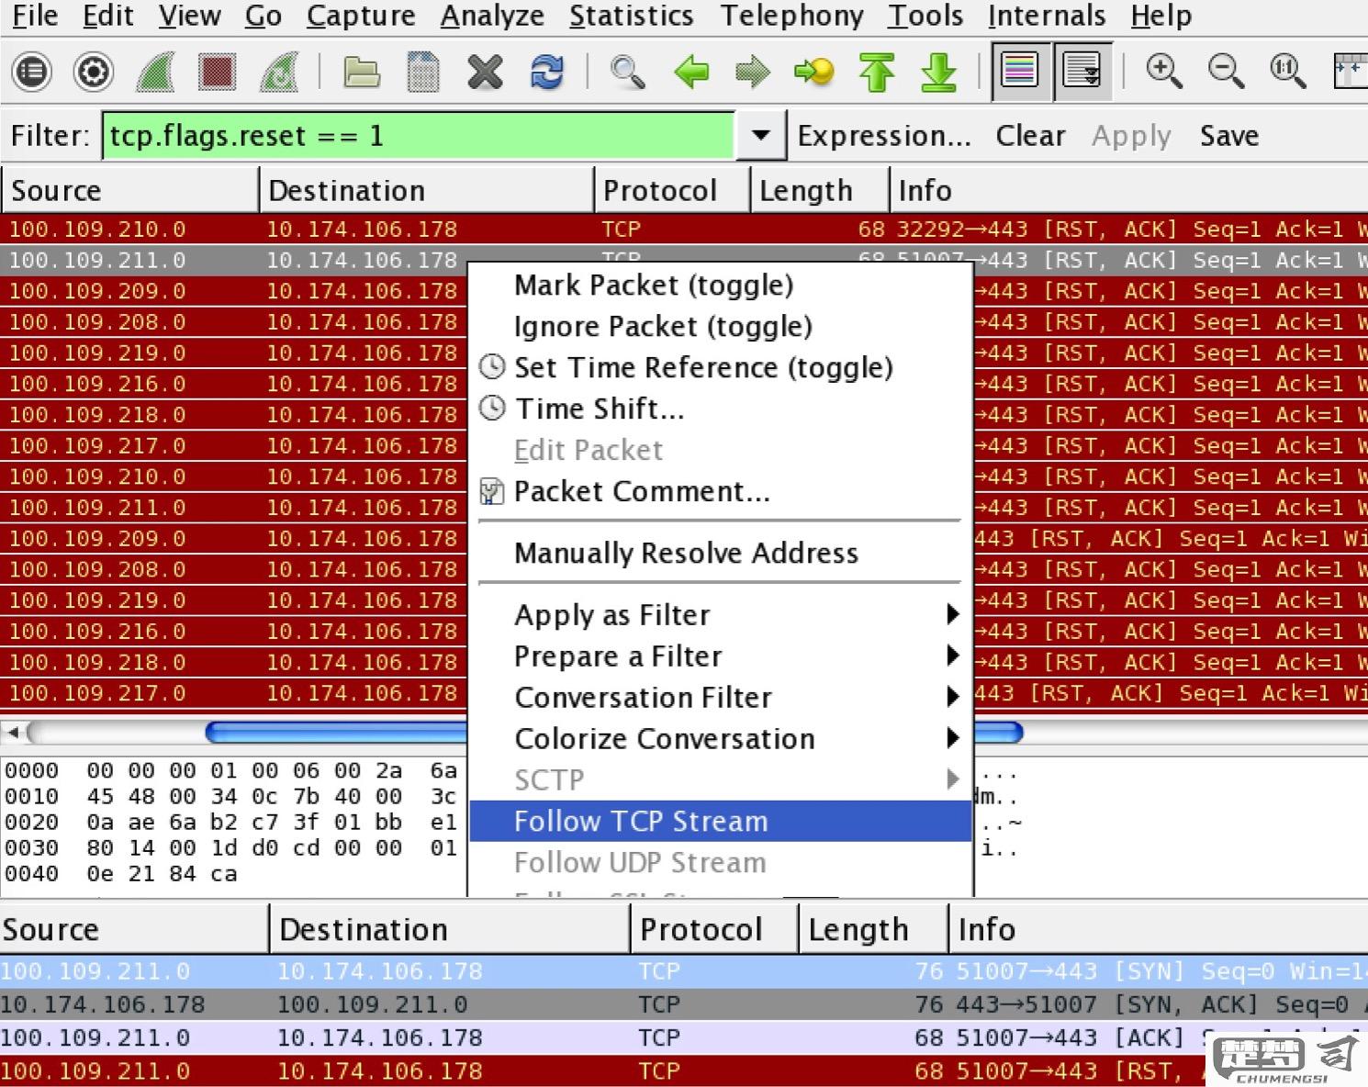
Task: Open the Analyze menu
Action: tap(492, 16)
